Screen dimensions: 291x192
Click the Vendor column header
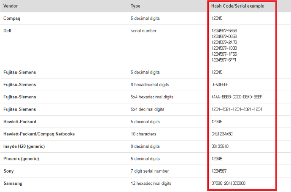pos(11,6)
